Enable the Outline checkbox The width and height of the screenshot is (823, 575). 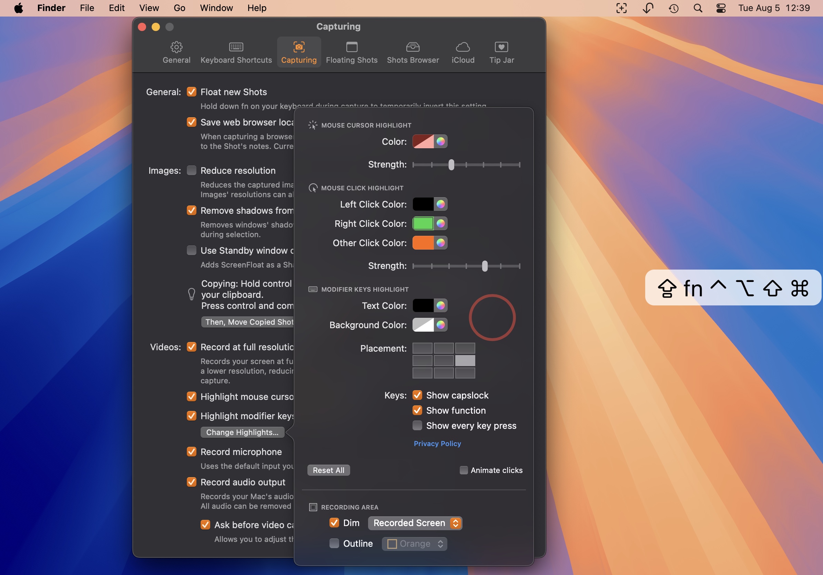click(x=334, y=544)
